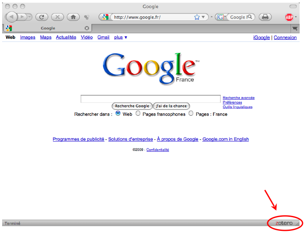Select the Pages francophones radio button

(138, 113)
